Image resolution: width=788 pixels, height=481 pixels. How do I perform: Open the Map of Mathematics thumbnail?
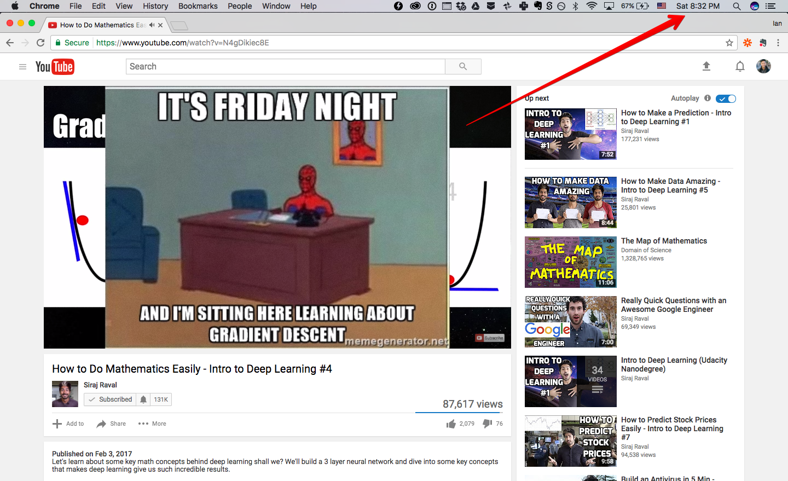tap(571, 262)
